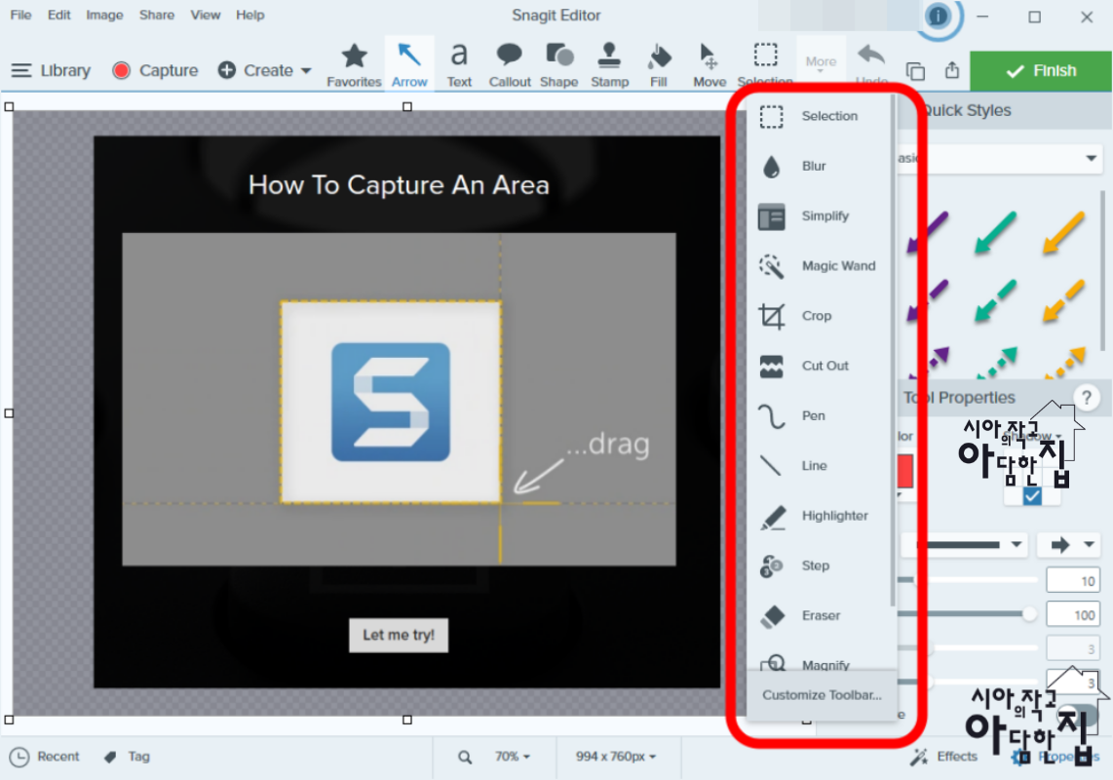
Task: Open the 70% zoom dropdown
Action: (x=512, y=757)
